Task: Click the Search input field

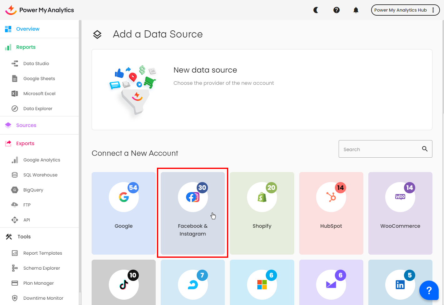Action: [x=380, y=149]
